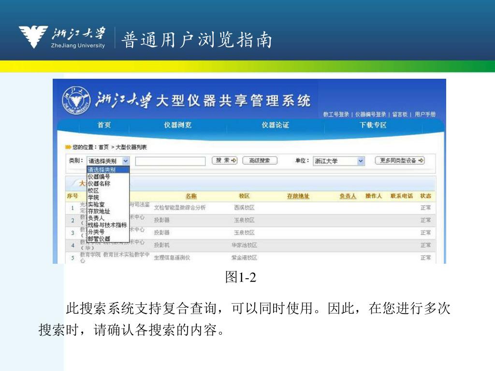The image size is (495, 371).
Task: Click 正常 status in row 4
Action: click(x=425, y=245)
